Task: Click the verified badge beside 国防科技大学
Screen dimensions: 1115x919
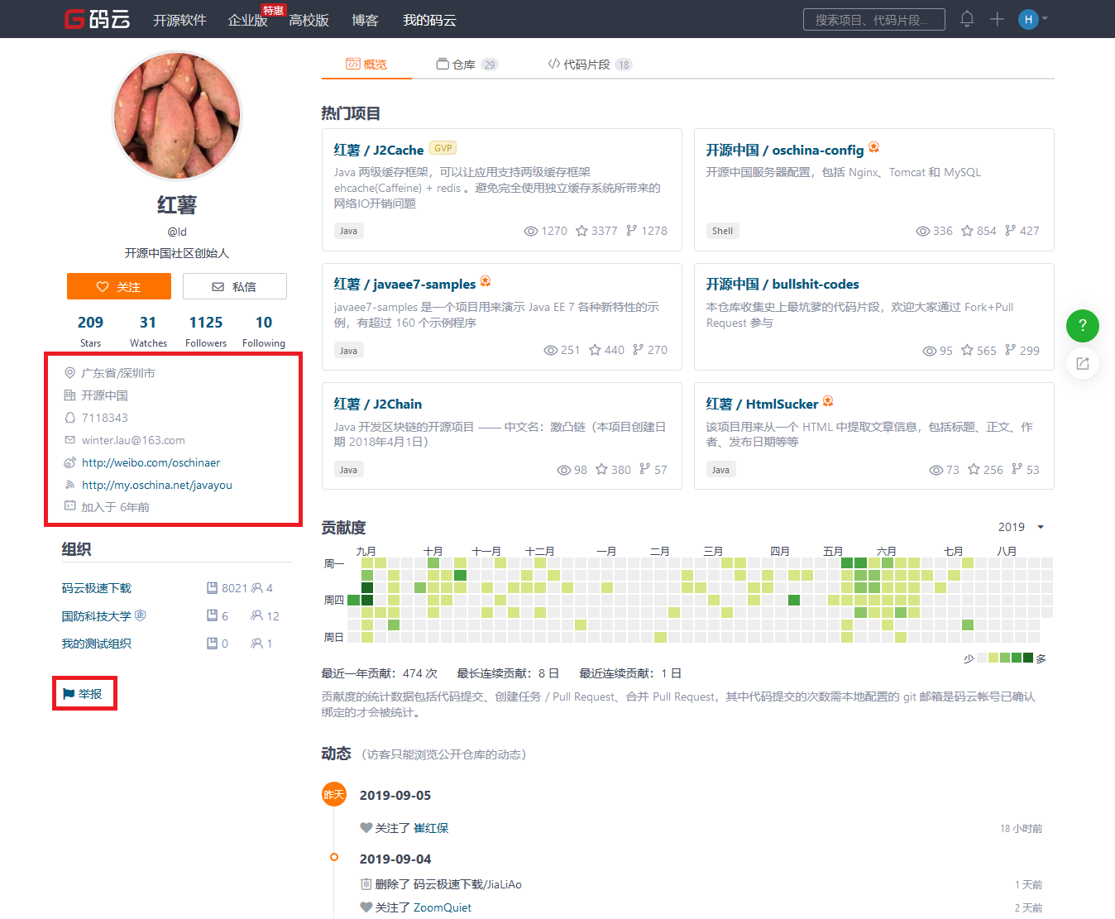Action: pyautogui.click(x=140, y=615)
